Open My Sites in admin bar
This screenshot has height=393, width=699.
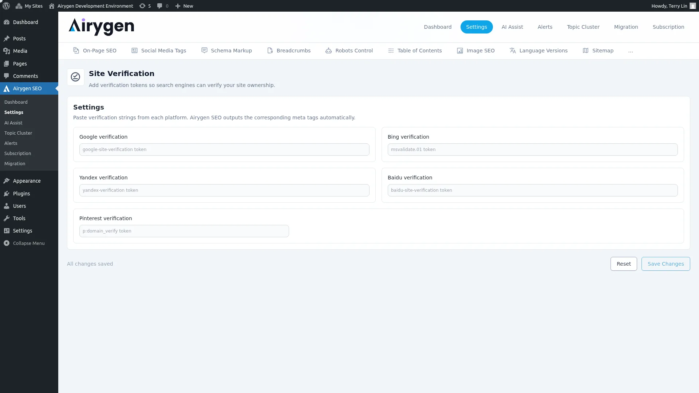point(29,6)
